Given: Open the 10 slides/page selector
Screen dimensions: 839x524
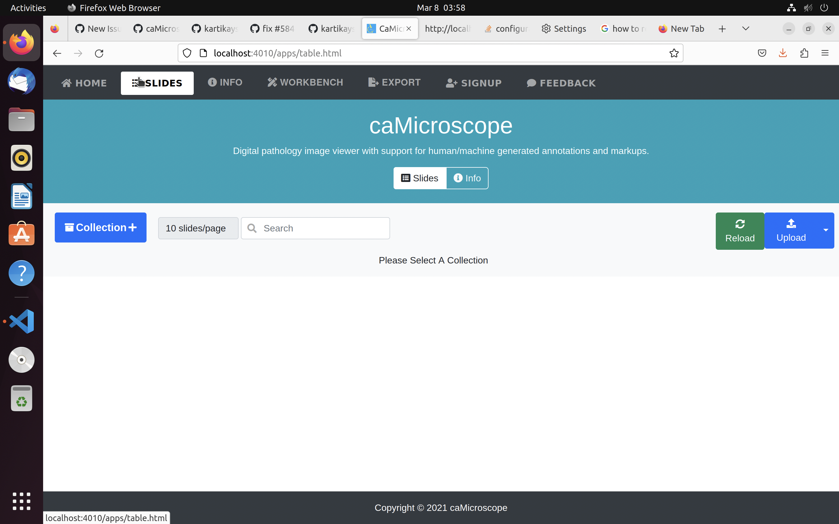Looking at the screenshot, I should click(x=198, y=228).
